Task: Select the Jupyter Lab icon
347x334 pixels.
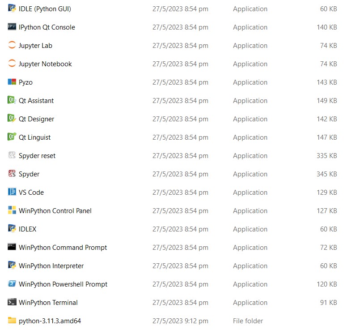Action: [12, 45]
